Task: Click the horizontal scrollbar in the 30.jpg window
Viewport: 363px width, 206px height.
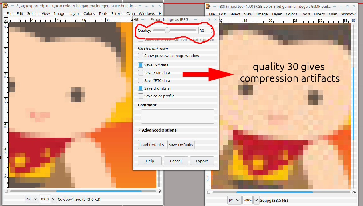Action: [274, 192]
